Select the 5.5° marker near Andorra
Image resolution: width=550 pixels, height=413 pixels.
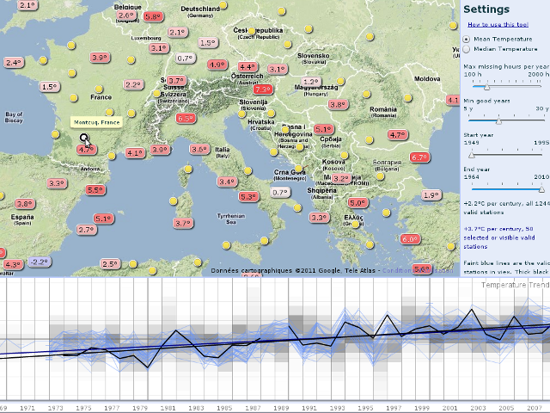pyautogui.click(x=95, y=190)
